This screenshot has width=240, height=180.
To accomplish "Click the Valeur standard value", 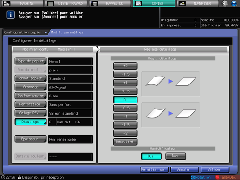I will click(71, 113).
